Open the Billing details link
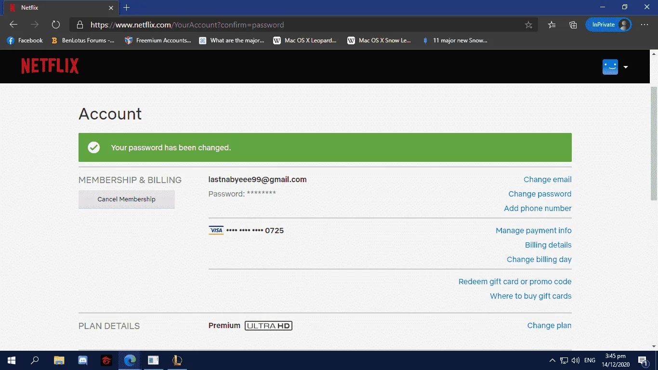 point(548,245)
